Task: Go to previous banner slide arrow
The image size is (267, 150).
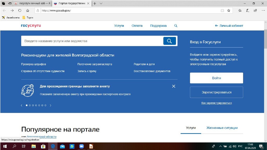Action: [22, 105]
